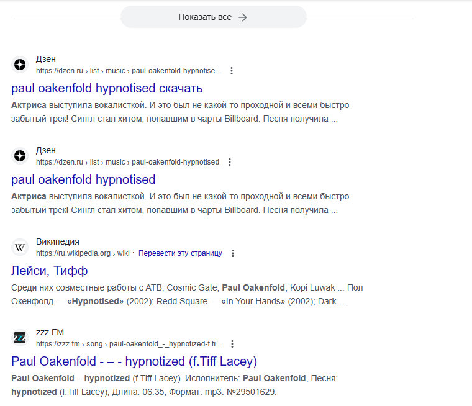The height and width of the screenshot is (406, 472).
Task: Click the "Википедия" site name
Action: 58,241
